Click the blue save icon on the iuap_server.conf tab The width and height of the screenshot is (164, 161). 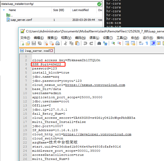pyautogui.click(x=22, y=51)
